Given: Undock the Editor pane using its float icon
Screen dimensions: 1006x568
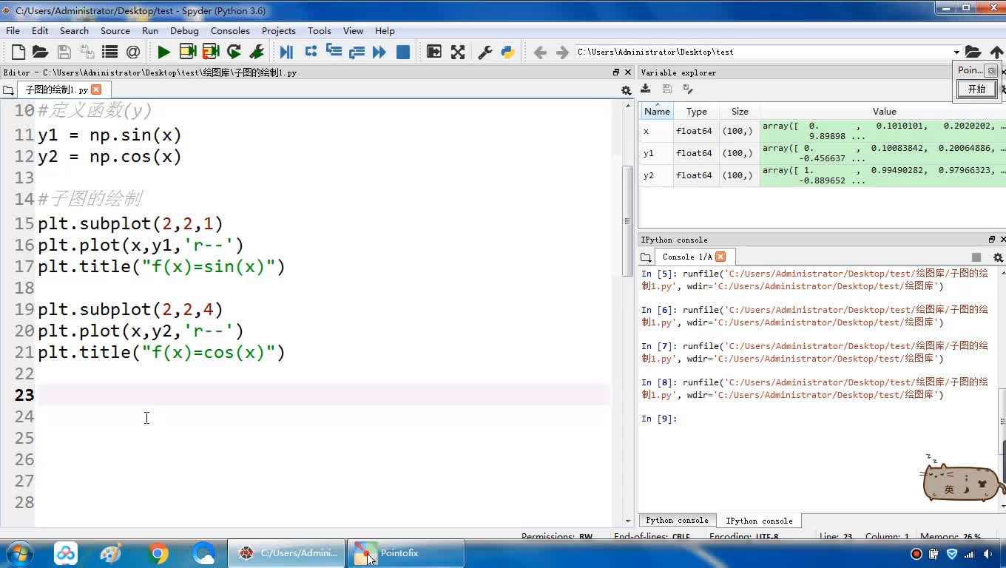Looking at the screenshot, I should pyautogui.click(x=616, y=72).
